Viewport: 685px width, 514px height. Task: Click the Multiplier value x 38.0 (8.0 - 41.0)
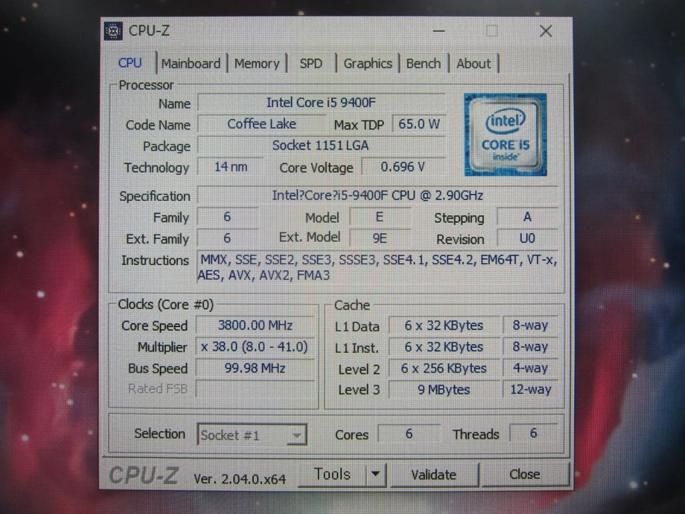[x=255, y=347]
